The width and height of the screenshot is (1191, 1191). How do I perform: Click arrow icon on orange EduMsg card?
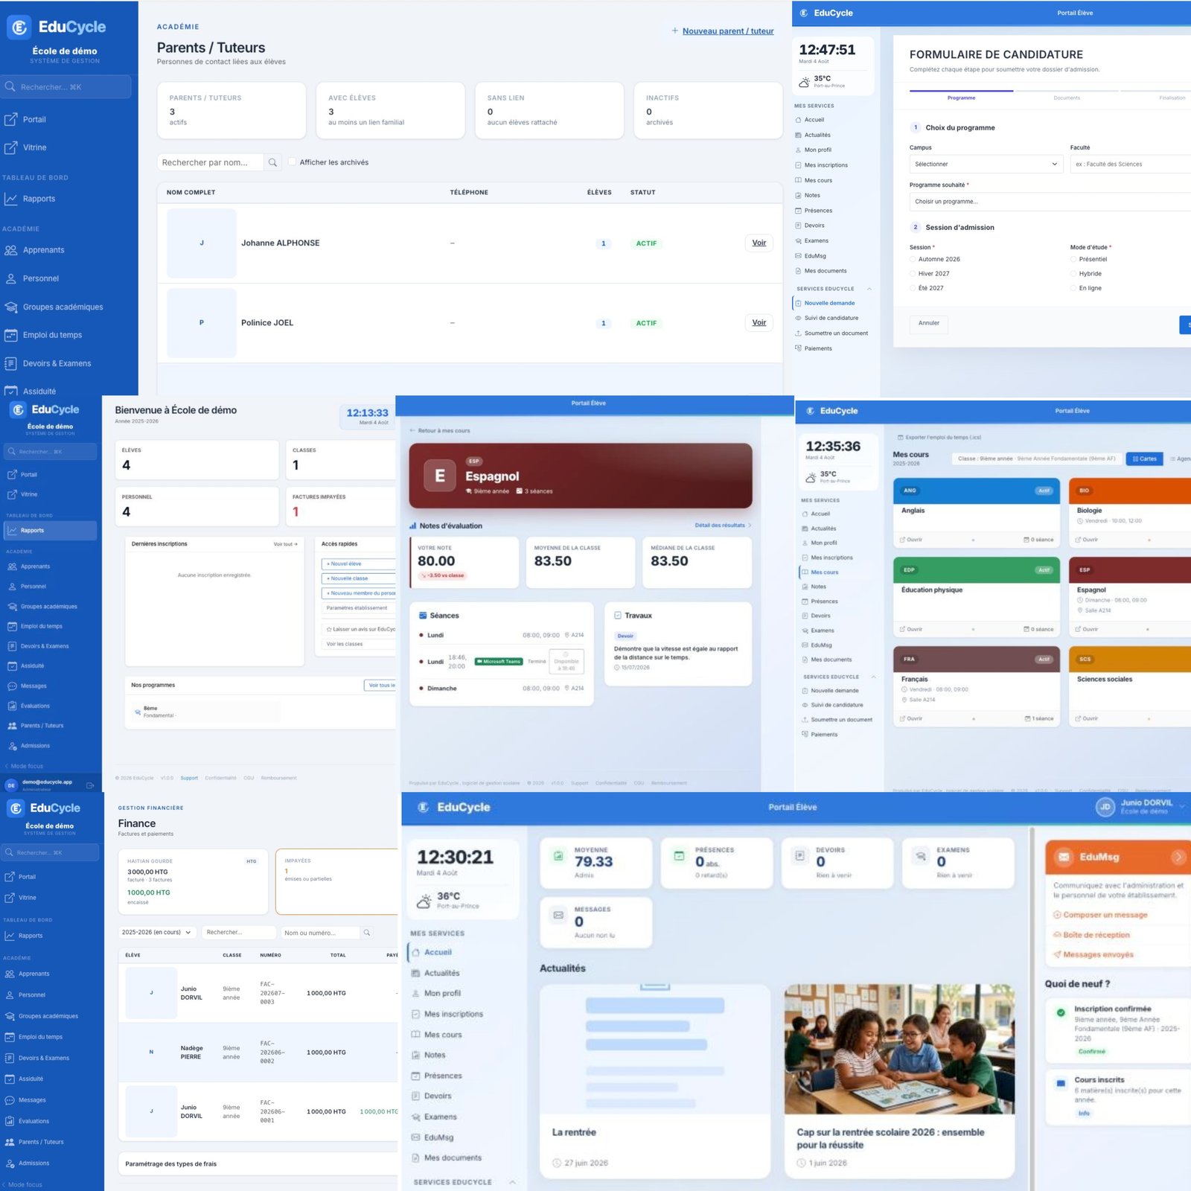pyautogui.click(x=1178, y=857)
